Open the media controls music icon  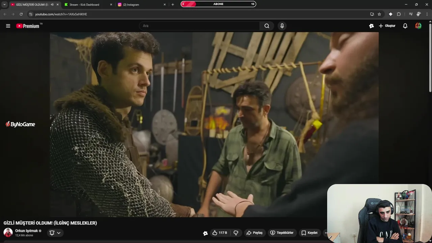click(411, 14)
